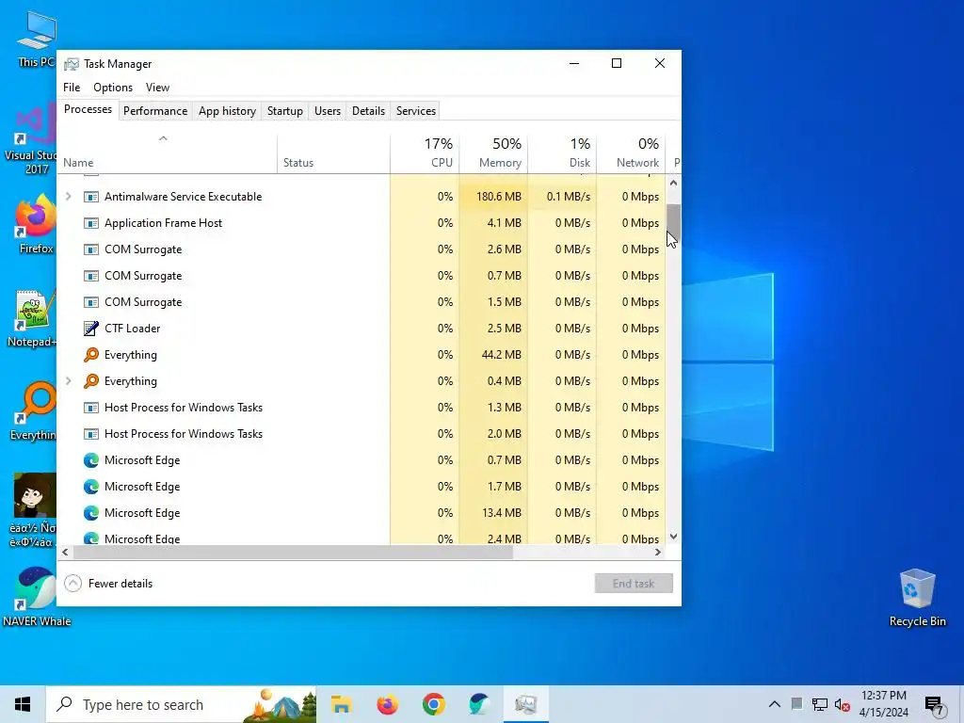
Task: Select the Microsoft Edge row using 0.7 MB
Action: [361, 460]
